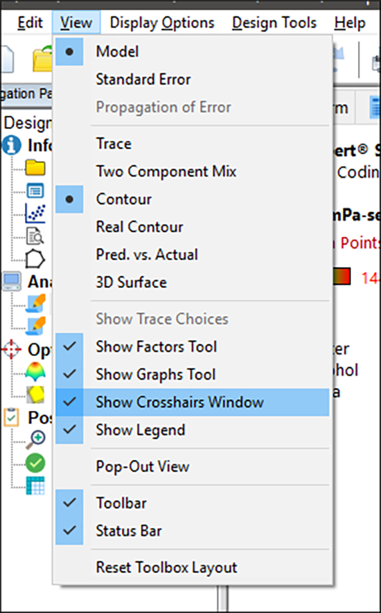The width and height of the screenshot is (381, 613).
Task: Select the green checkmark Confirmation icon
Action: click(x=35, y=463)
